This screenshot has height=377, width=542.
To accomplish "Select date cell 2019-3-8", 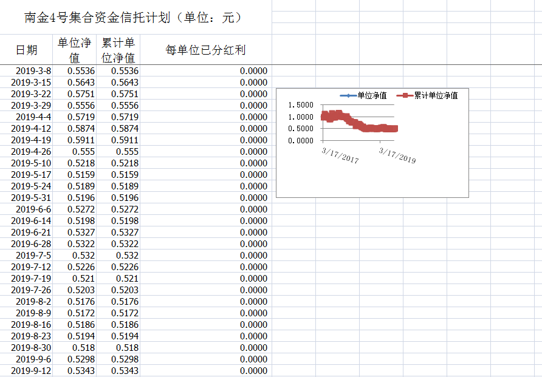I will click(26, 71).
